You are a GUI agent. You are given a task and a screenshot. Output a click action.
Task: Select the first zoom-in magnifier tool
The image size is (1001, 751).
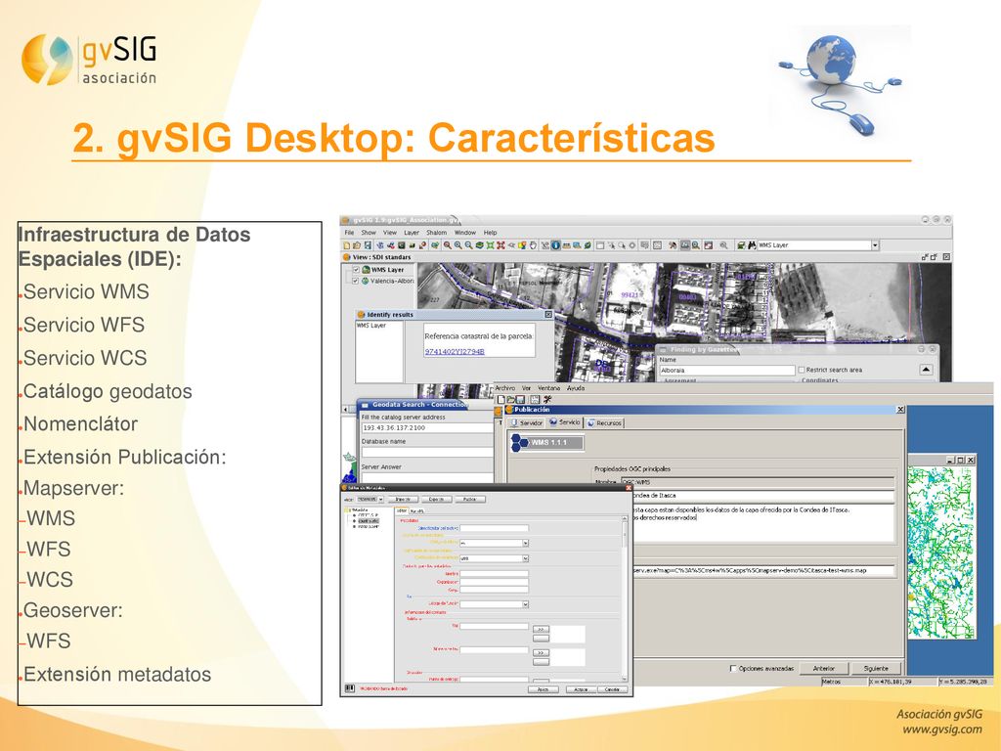coord(448,245)
